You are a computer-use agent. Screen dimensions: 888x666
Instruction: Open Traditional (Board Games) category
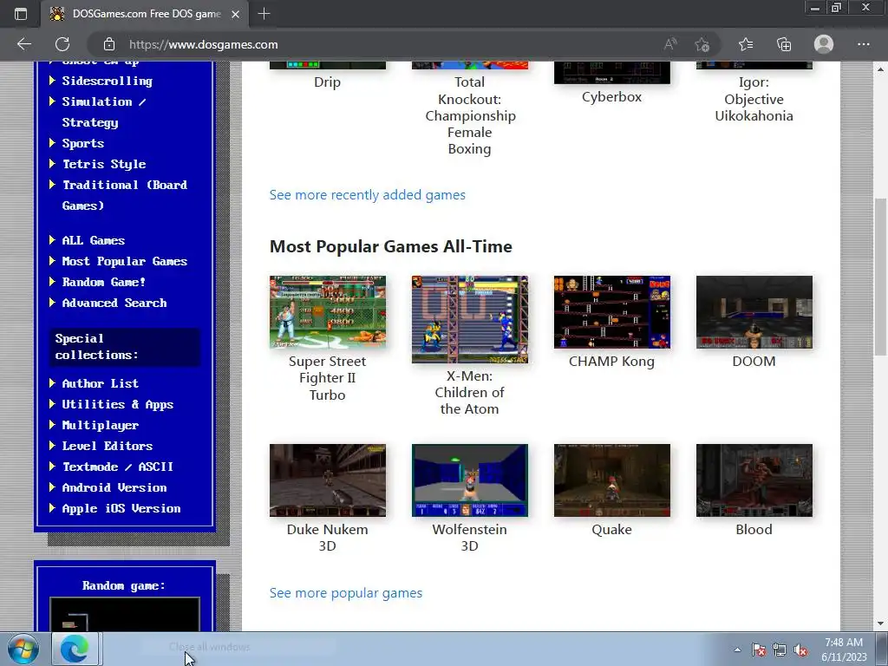coord(125,195)
